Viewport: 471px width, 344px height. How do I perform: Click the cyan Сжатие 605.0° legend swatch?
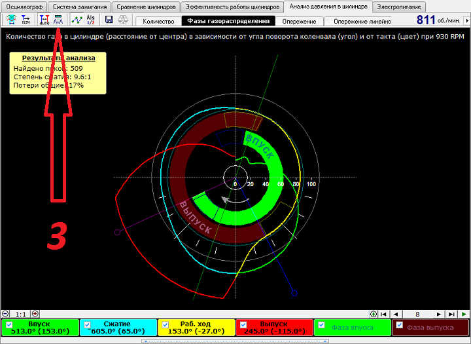(118, 328)
